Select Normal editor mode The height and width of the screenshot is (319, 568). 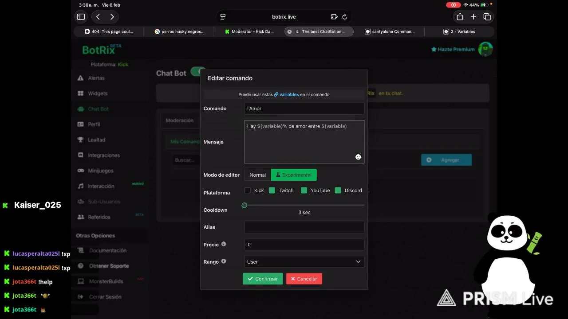(x=257, y=175)
